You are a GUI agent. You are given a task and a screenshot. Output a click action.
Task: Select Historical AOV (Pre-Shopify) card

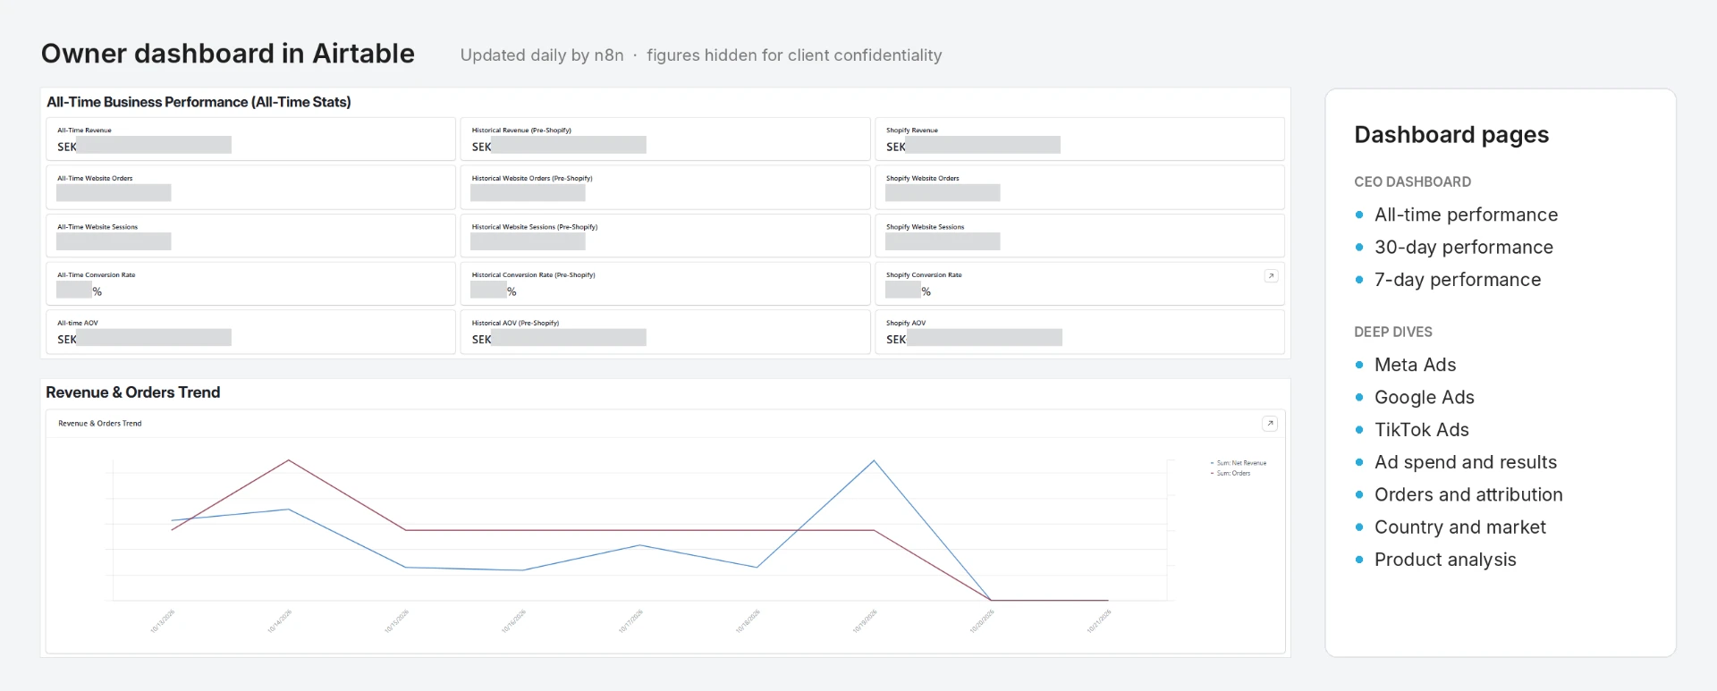pyautogui.click(x=665, y=333)
